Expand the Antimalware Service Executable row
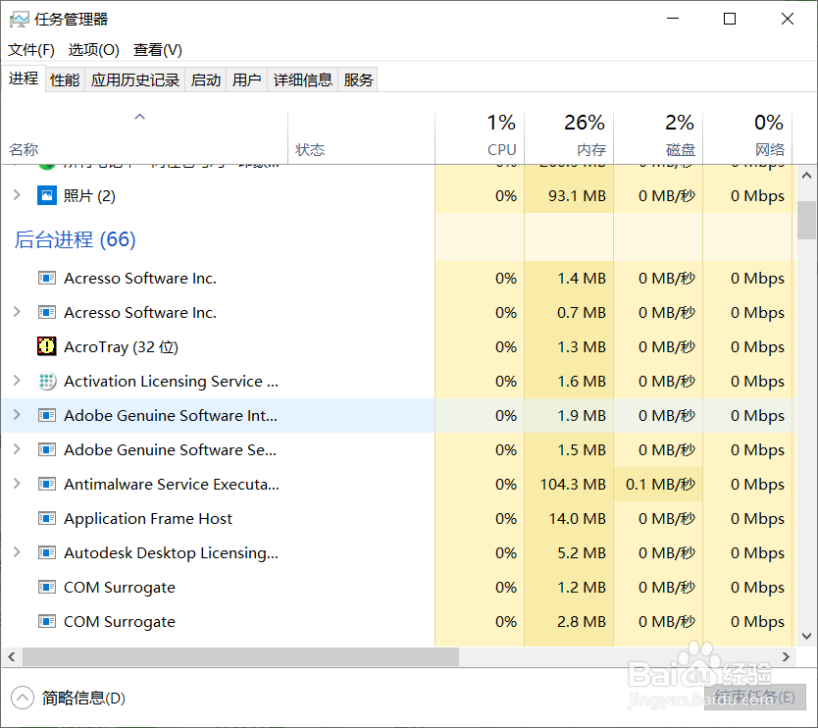 [x=17, y=485]
